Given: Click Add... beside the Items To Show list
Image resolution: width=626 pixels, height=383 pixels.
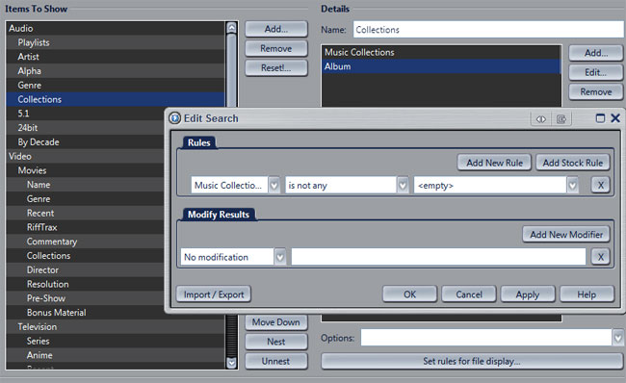Looking at the screenshot, I should tap(276, 29).
